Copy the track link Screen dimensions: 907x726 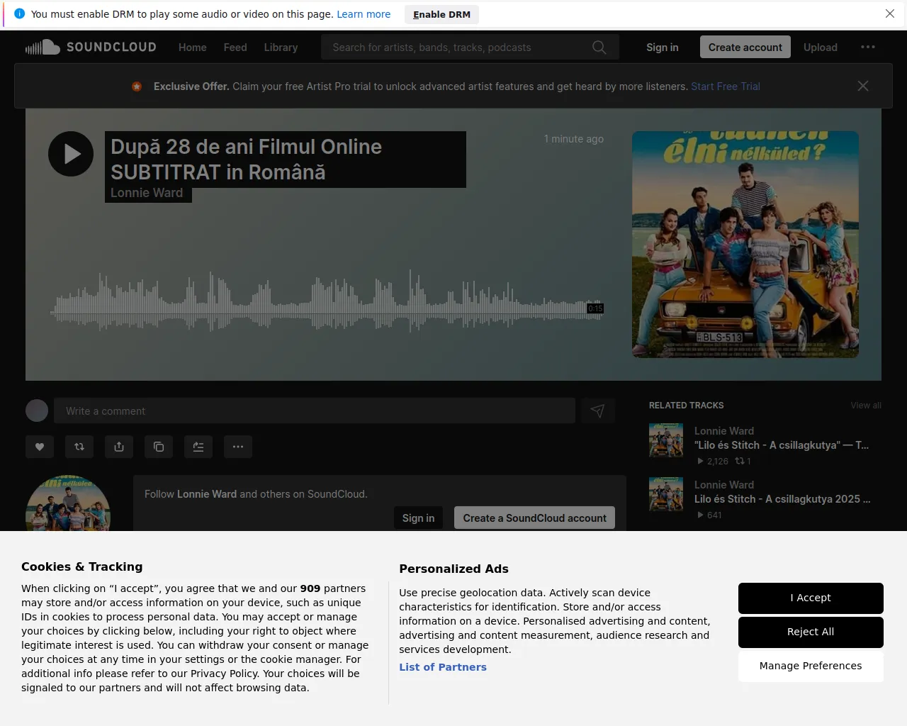coord(159,447)
